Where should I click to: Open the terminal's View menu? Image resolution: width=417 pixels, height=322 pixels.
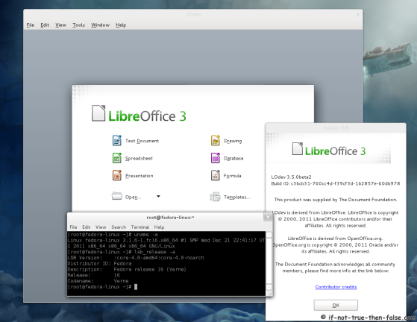point(101,227)
